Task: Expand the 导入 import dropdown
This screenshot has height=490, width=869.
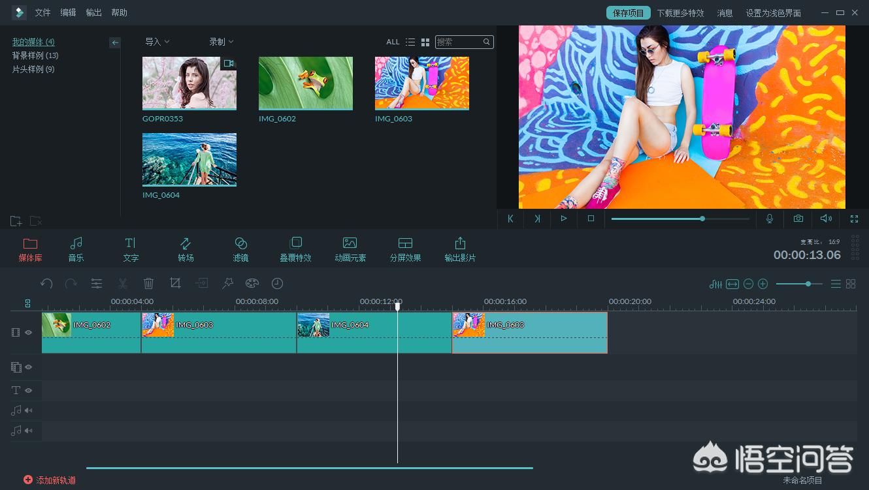Action: (x=157, y=42)
